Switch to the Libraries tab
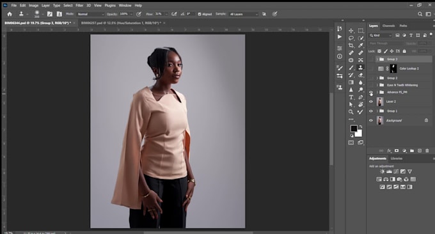The height and width of the screenshot is (234, 435). click(397, 159)
